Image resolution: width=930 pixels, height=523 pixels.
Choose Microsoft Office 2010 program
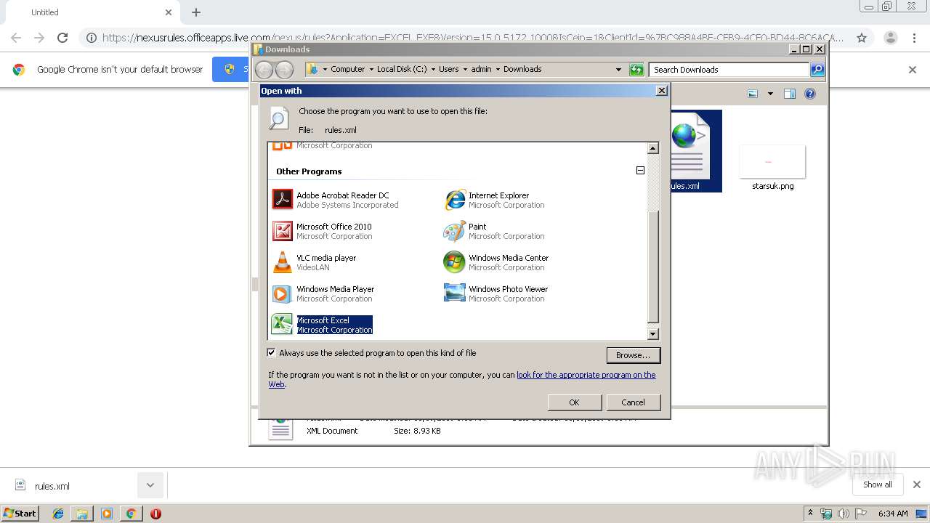pos(323,231)
